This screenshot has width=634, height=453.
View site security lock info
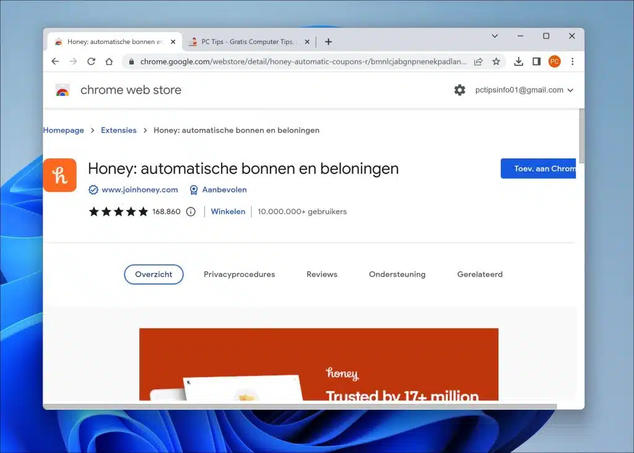[x=131, y=61]
